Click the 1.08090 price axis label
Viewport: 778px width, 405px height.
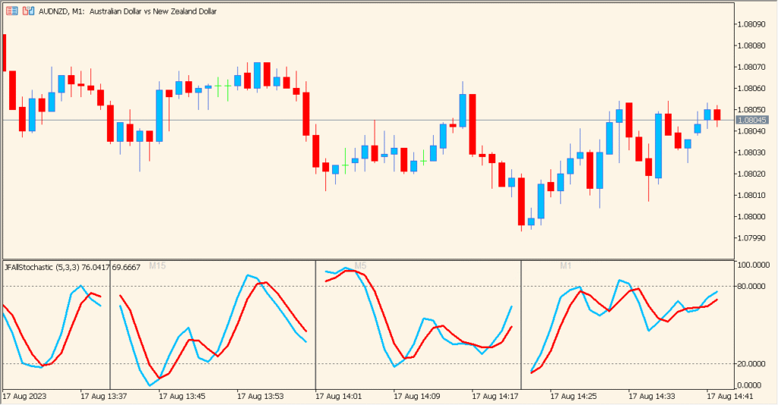pos(751,24)
